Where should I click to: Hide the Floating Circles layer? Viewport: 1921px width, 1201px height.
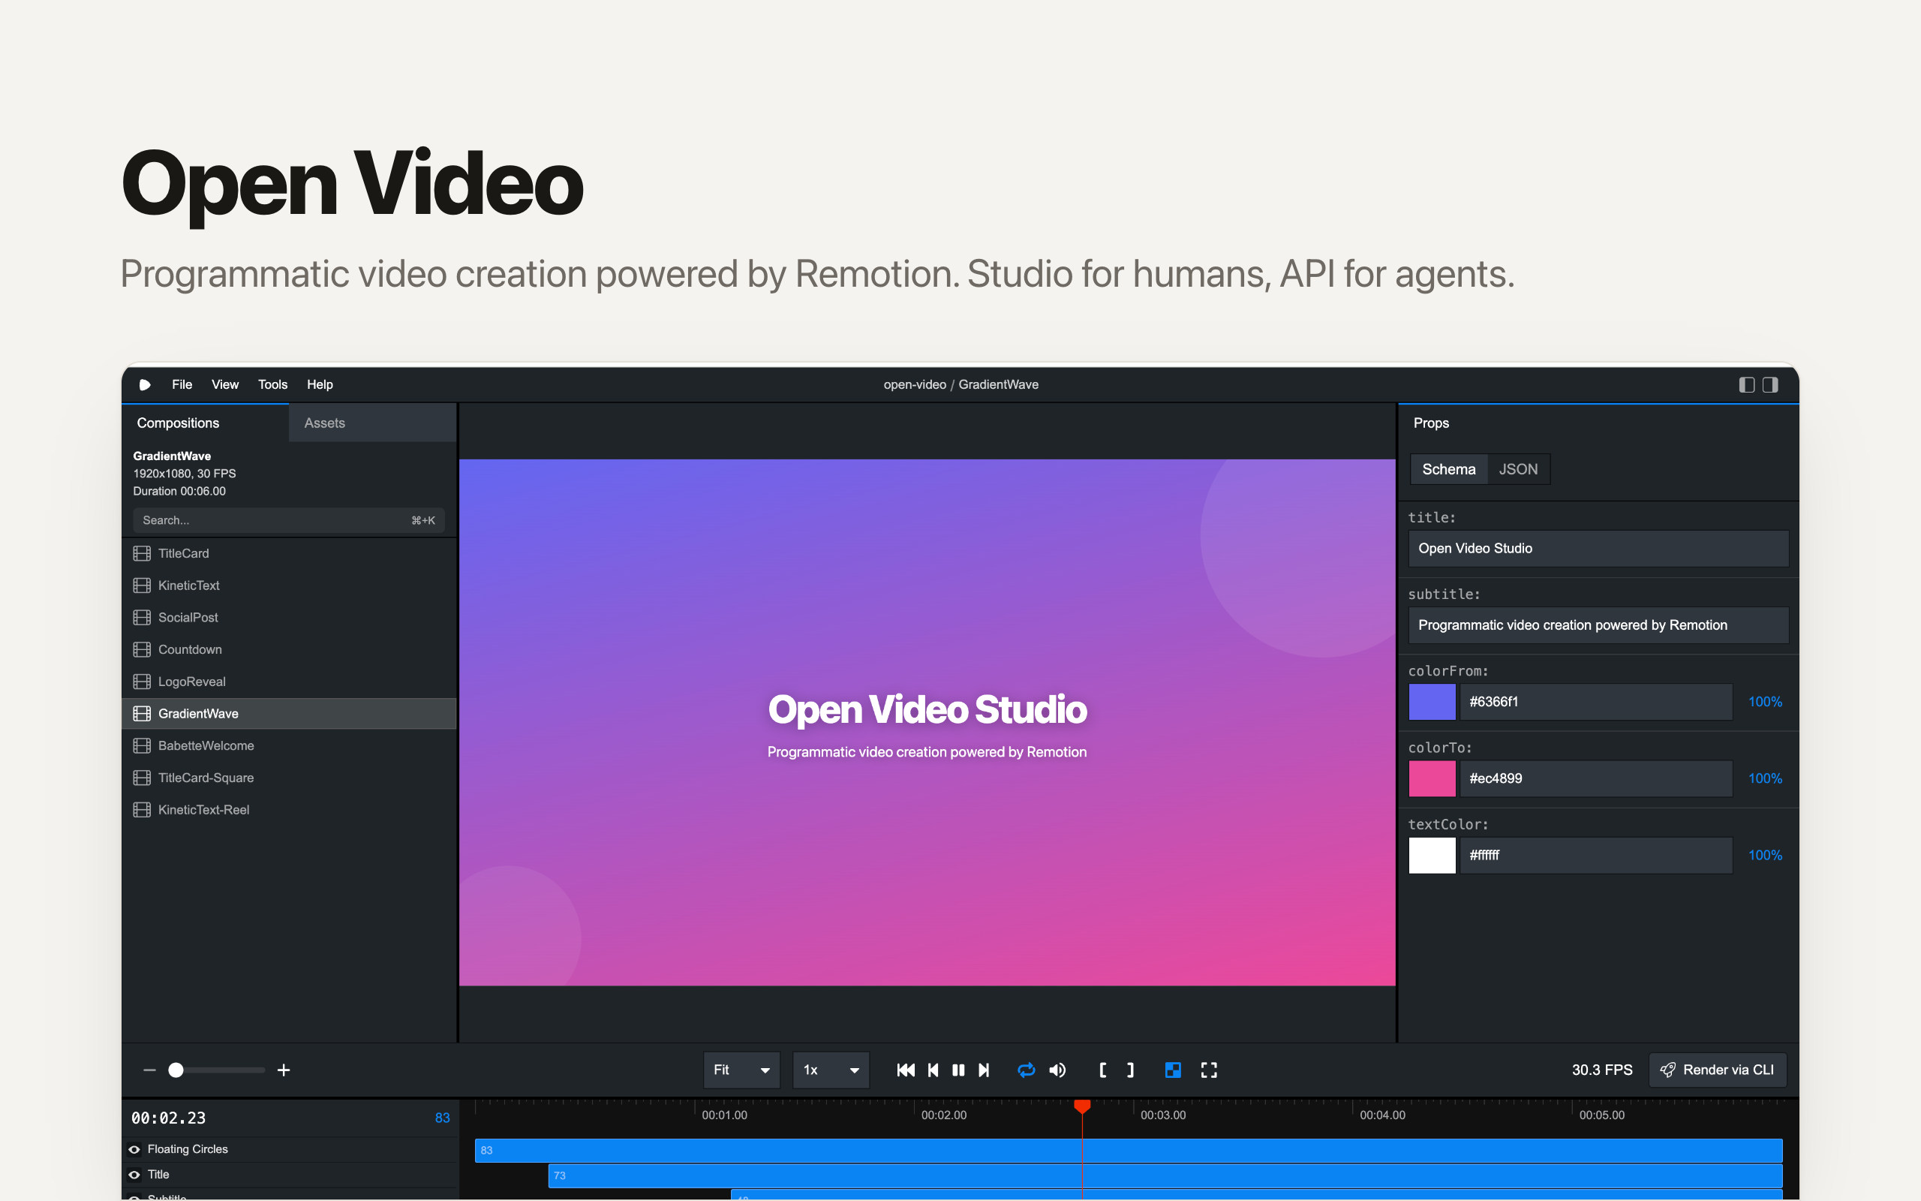(134, 1149)
